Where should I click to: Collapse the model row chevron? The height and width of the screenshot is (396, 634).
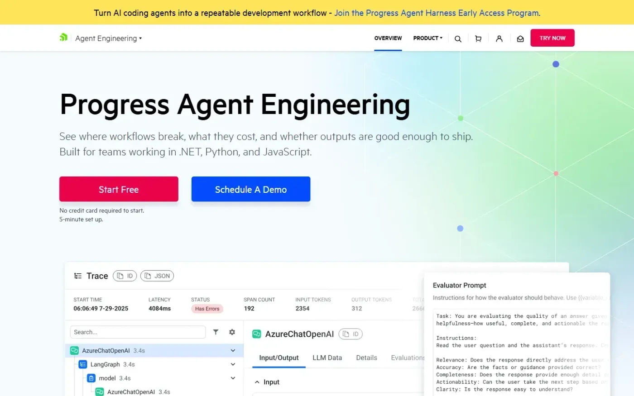click(x=233, y=378)
